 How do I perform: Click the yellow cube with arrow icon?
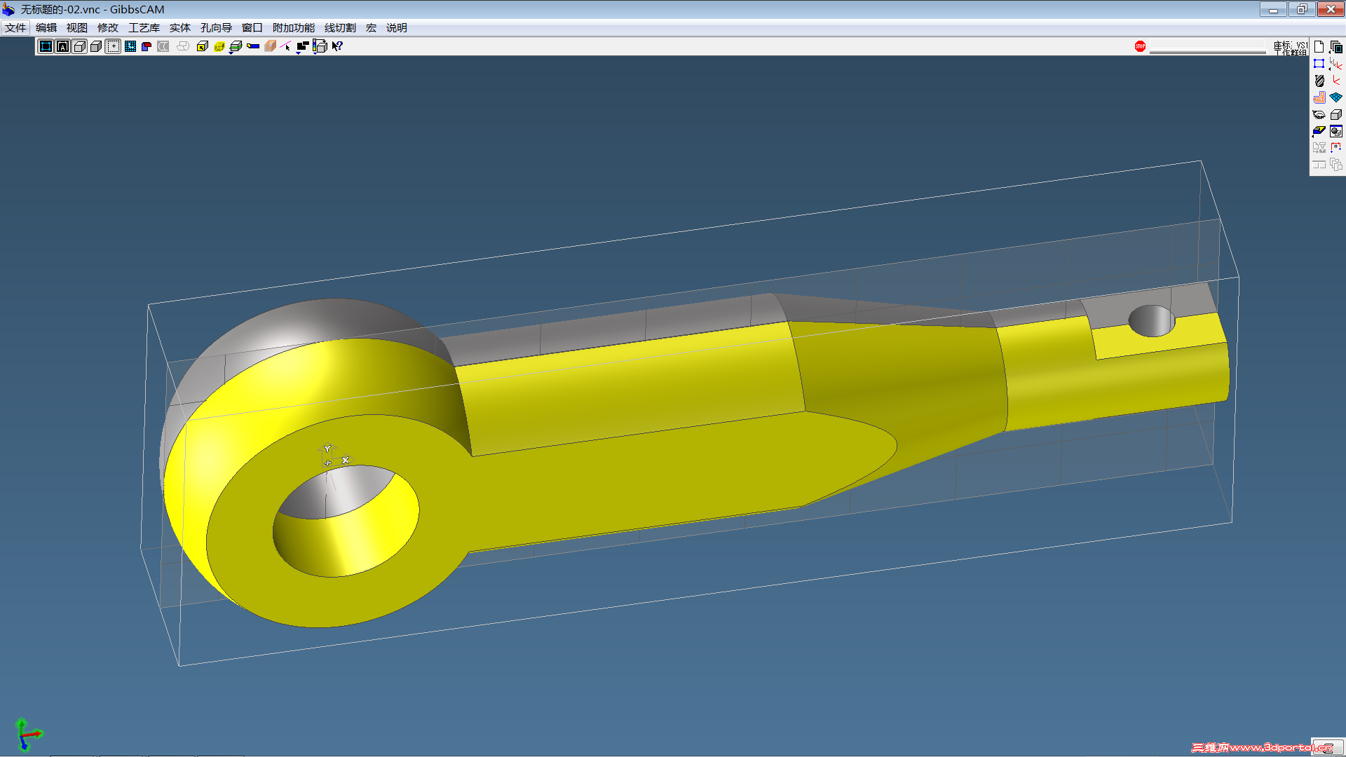[x=203, y=46]
